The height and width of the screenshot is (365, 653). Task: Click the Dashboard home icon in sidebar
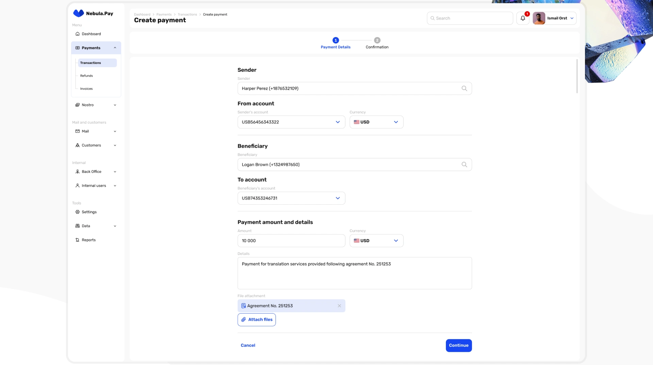[78, 34]
